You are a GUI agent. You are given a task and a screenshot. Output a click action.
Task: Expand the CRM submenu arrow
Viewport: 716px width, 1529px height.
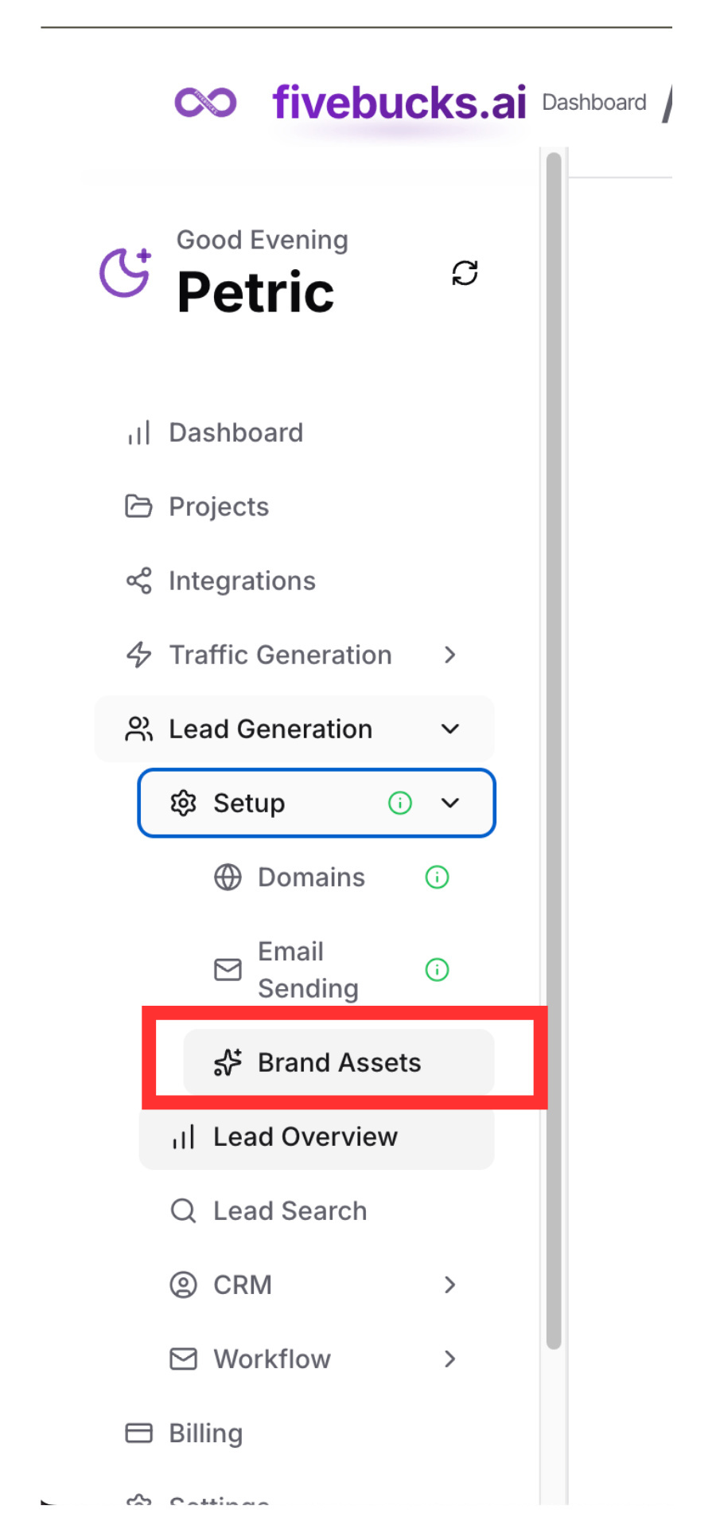tap(450, 1285)
